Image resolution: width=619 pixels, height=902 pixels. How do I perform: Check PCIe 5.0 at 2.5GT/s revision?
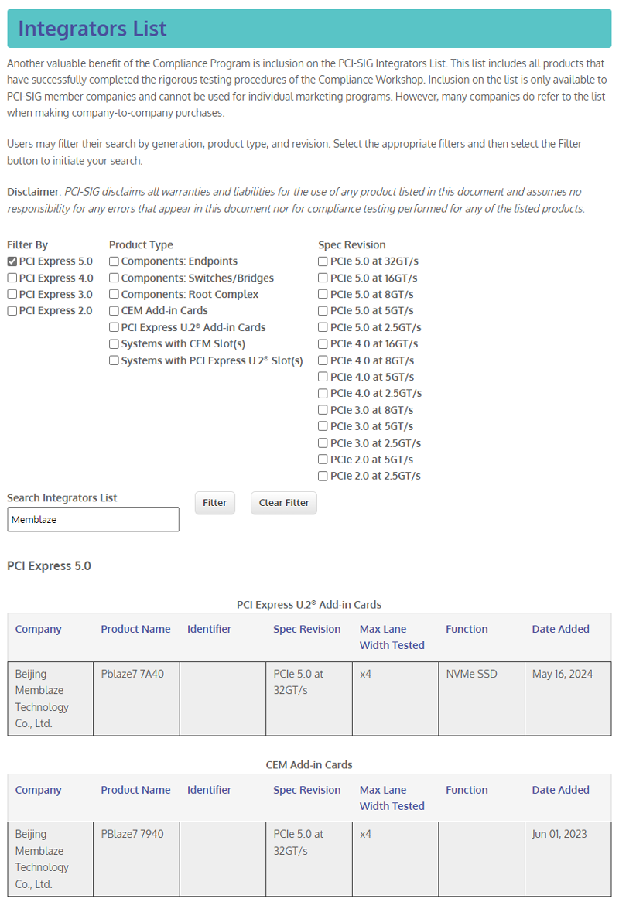click(323, 327)
